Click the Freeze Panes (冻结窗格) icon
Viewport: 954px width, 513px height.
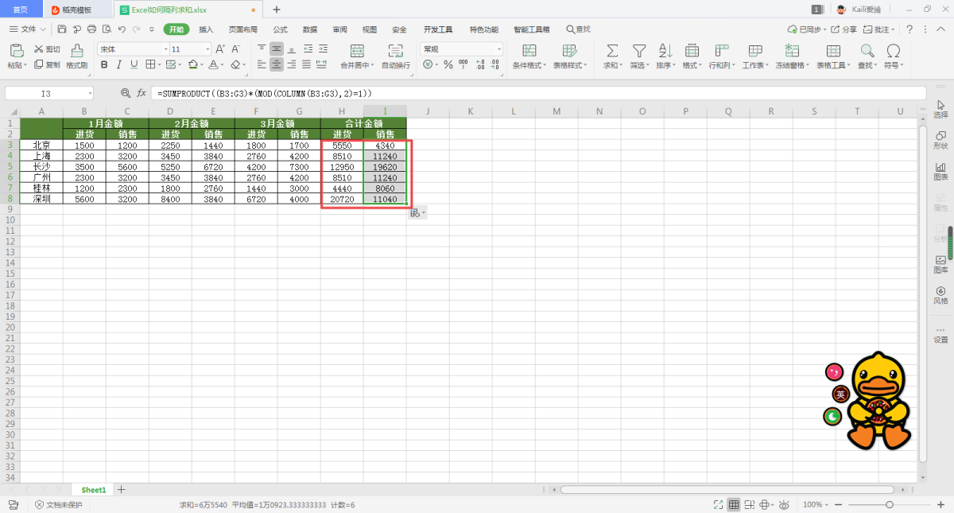click(792, 51)
